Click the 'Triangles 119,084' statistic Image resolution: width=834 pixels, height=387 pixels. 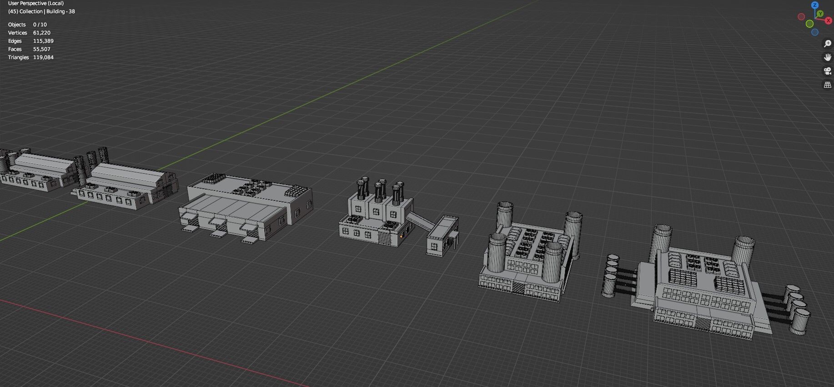[31, 57]
